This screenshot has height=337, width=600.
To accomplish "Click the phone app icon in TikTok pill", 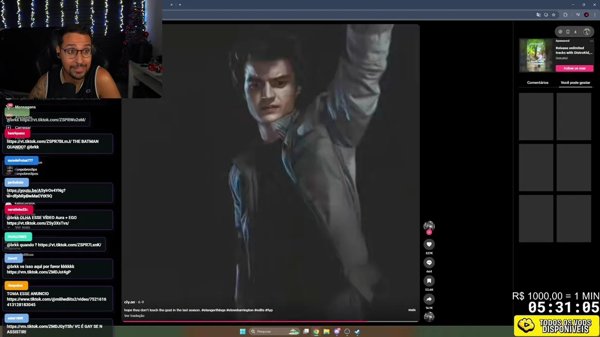I will pos(568,32).
